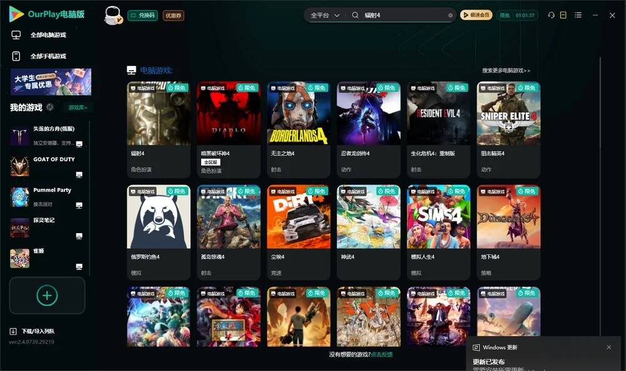The width and height of the screenshot is (626, 371).
Task: Add a game with the plus button
Action: coord(47,295)
